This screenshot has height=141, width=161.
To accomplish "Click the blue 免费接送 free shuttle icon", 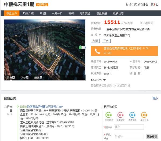I will (x=133, y=115).
